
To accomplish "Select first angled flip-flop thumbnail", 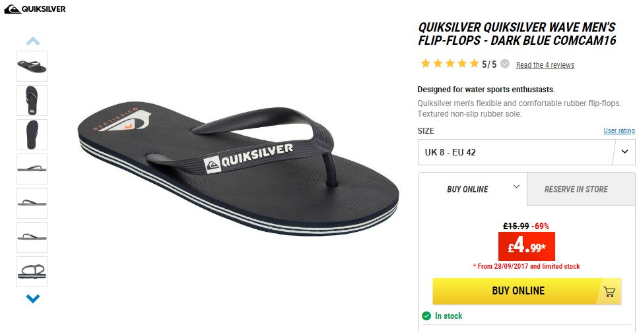I will tap(32, 66).
